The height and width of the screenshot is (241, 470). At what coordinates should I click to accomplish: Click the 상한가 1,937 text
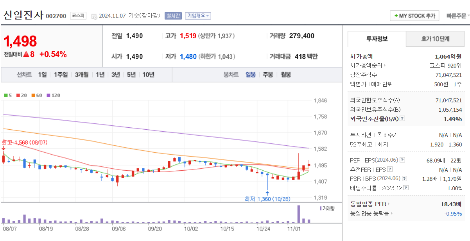pyautogui.click(x=217, y=36)
